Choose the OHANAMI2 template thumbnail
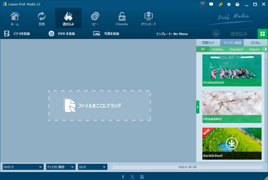This screenshot has height=180, width=268. pyautogui.click(x=232, y=107)
